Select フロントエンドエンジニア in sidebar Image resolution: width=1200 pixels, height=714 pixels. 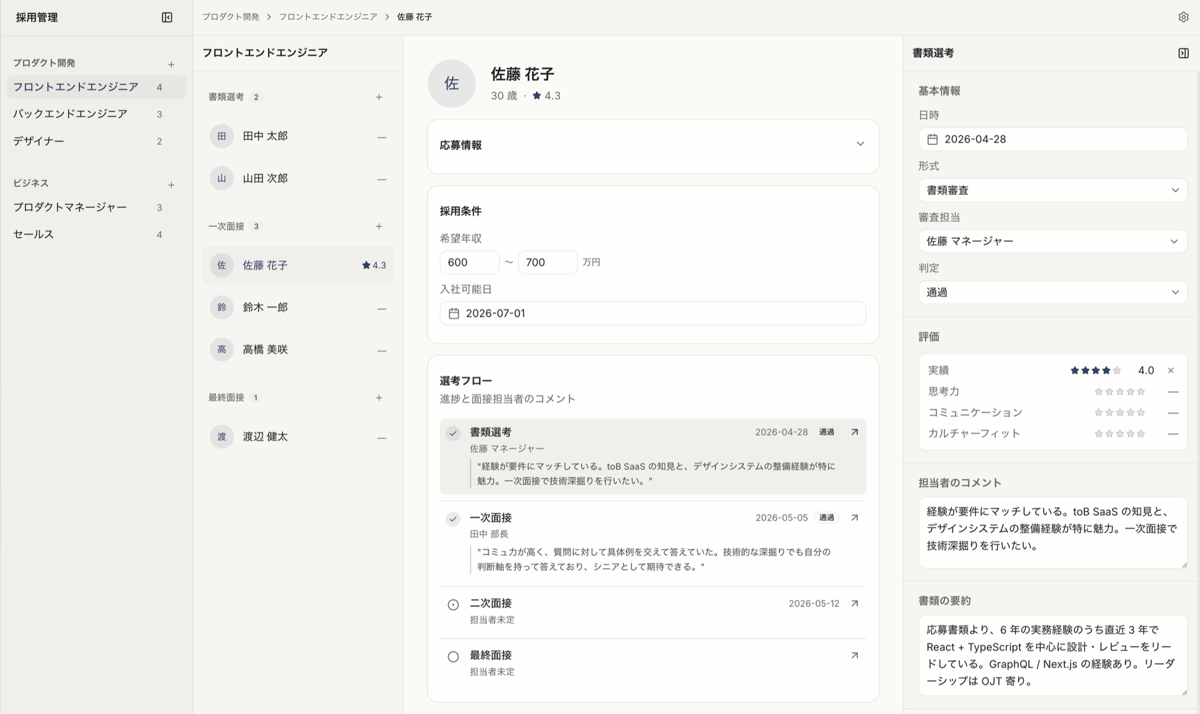coord(97,87)
